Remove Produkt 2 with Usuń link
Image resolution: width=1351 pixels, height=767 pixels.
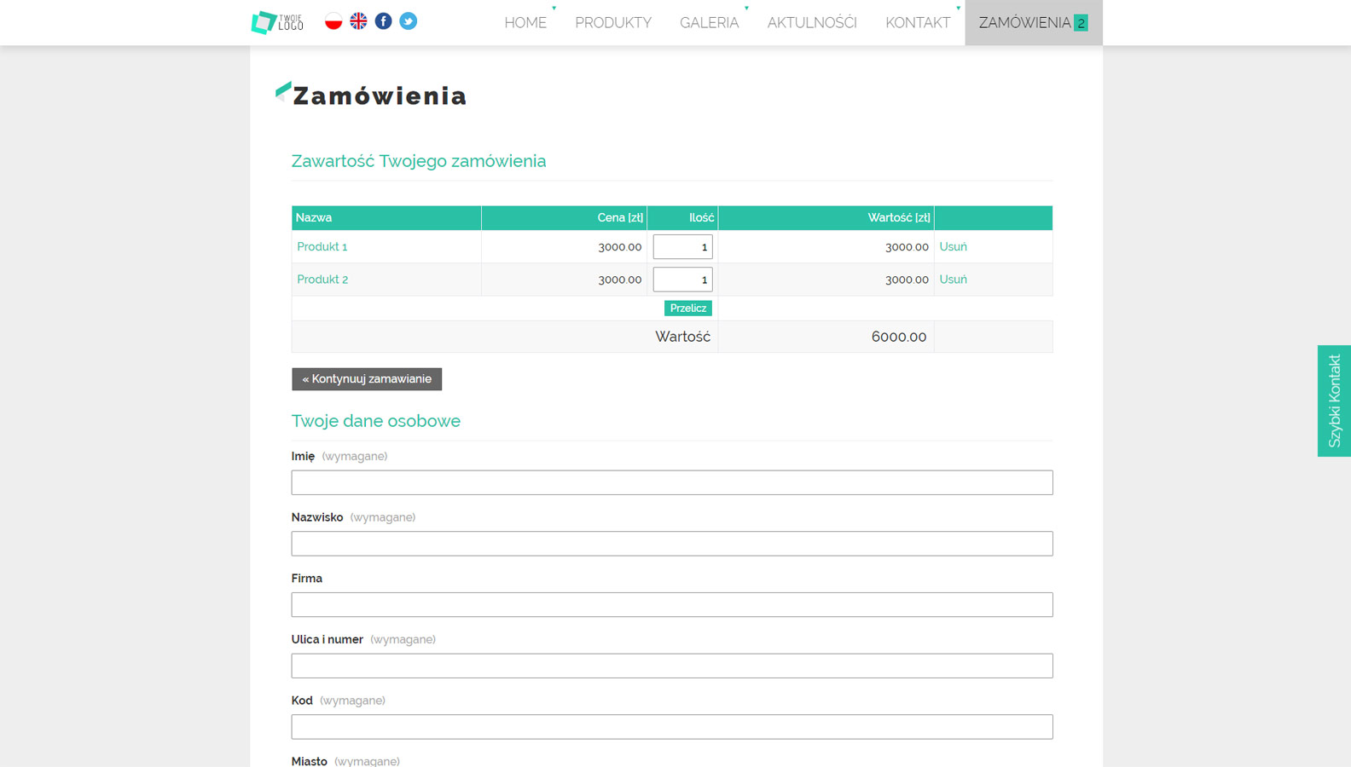click(x=953, y=280)
